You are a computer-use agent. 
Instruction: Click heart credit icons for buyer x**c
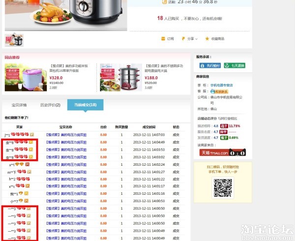click(20, 186)
